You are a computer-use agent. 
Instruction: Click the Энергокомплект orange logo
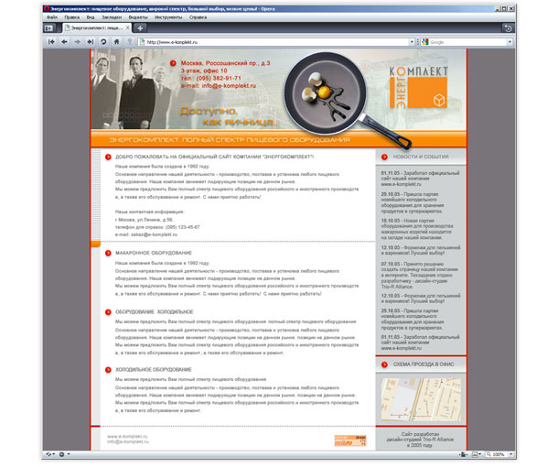[x=419, y=87]
